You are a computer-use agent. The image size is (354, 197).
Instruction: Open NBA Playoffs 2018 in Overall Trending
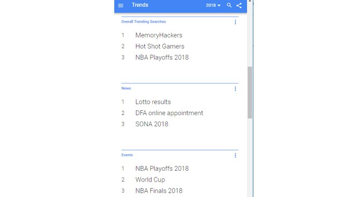[x=162, y=57]
